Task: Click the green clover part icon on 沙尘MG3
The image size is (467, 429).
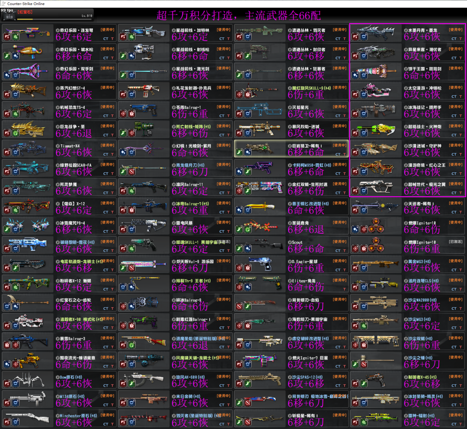Action: [x=364, y=326]
